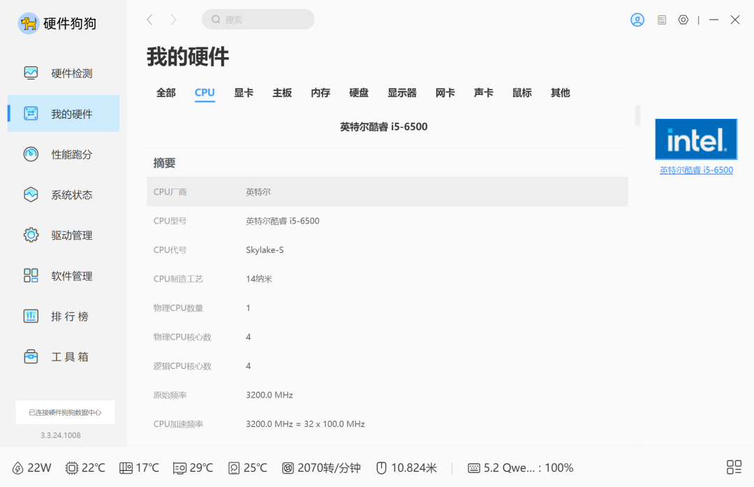Image resolution: width=754 pixels, height=487 pixels.
Task: Switch to the 鼠标 tab
Action: pos(522,92)
